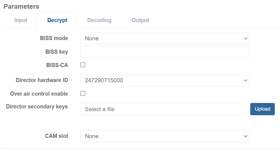Click the Director hardware ID label
This screenshot has width=280, height=152.
pyautogui.click(x=42, y=80)
